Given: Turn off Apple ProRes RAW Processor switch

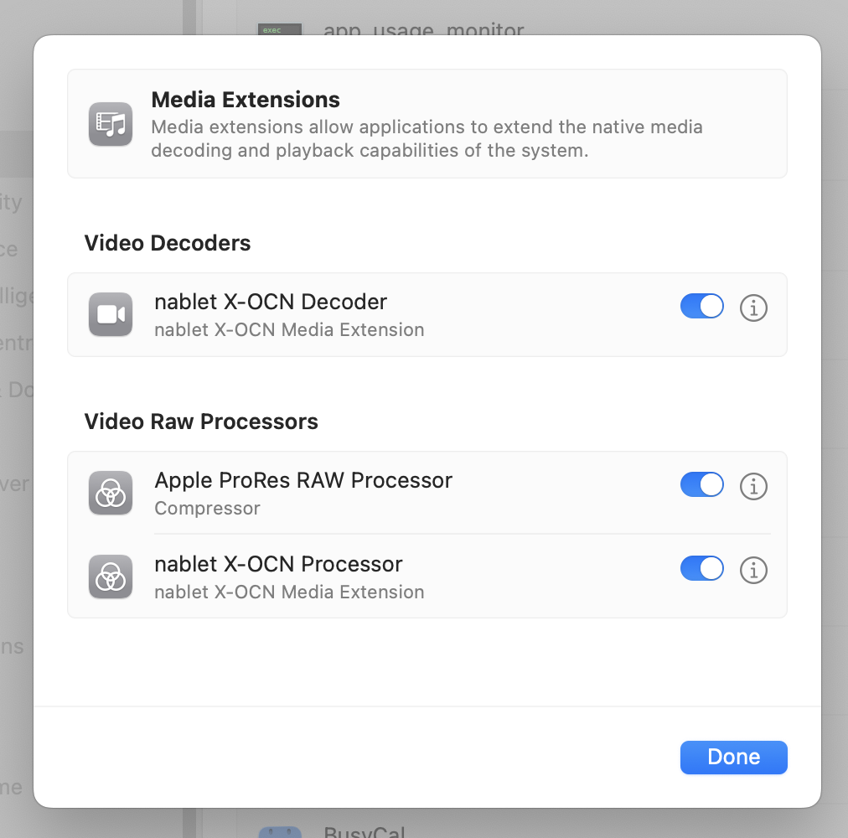Looking at the screenshot, I should tap(701, 485).
